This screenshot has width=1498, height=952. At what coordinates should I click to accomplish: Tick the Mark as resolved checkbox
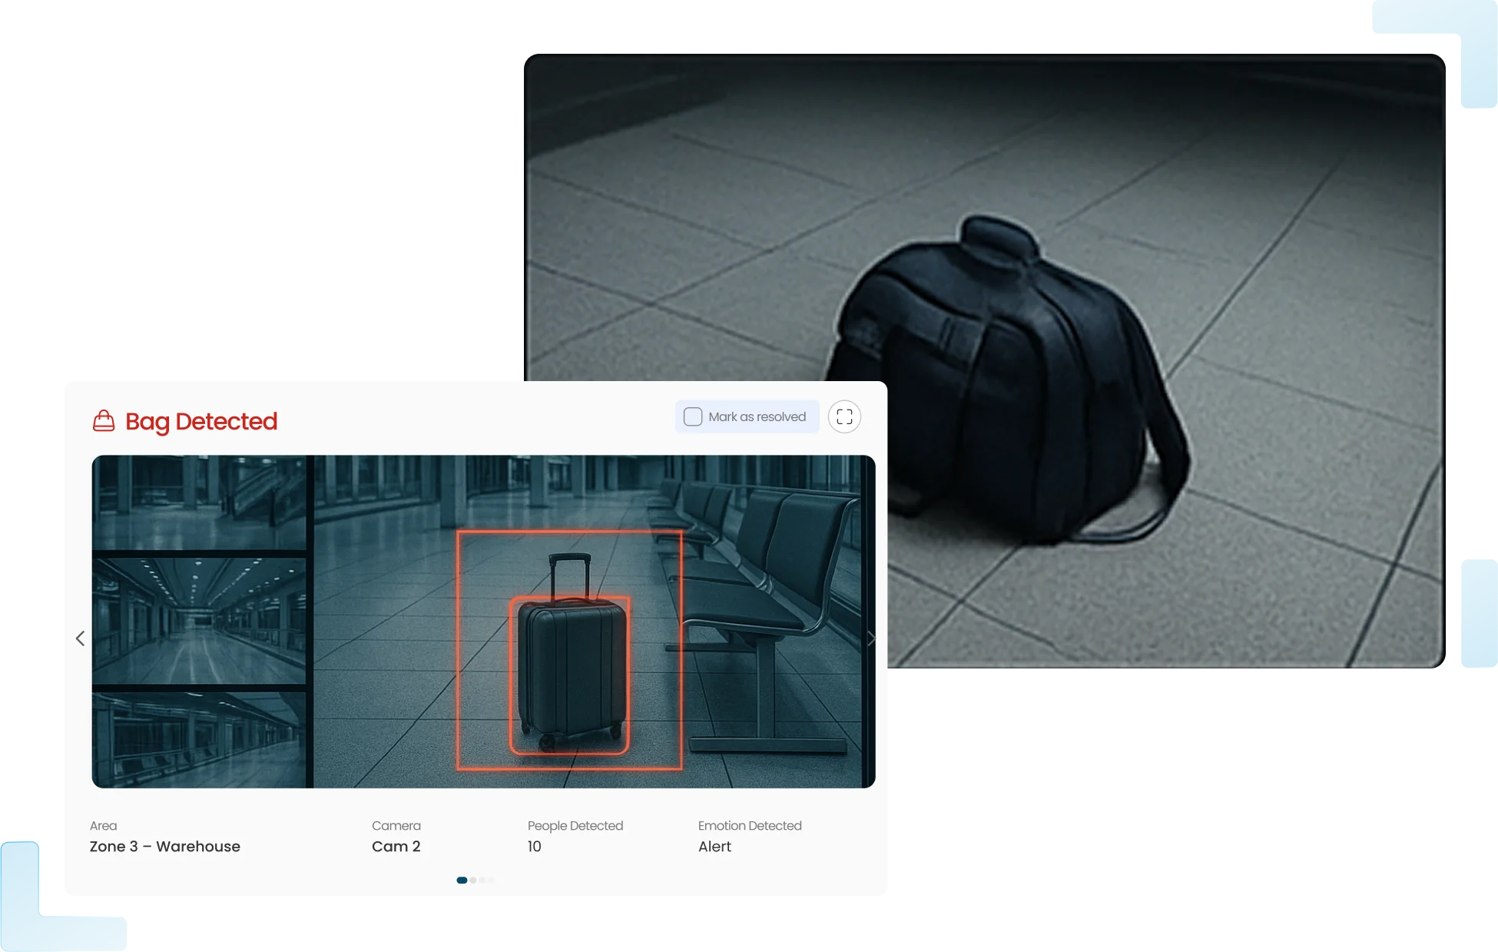click(x=693, y=416)
